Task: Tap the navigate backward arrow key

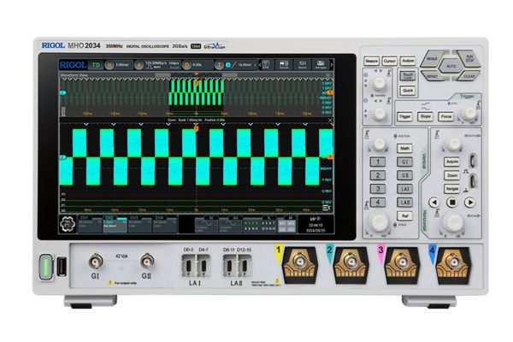Action: [434, 203]
